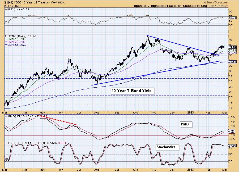Click the 'Aug' label under the Stochastics panel
Viewport: 239px width, 172px height.
click(97, 170)
